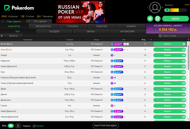This screenshot has height=129, width=190.
Task: Watch the Аньда table via eye icon
Action: pyautogui.click(x=184, y=55)
